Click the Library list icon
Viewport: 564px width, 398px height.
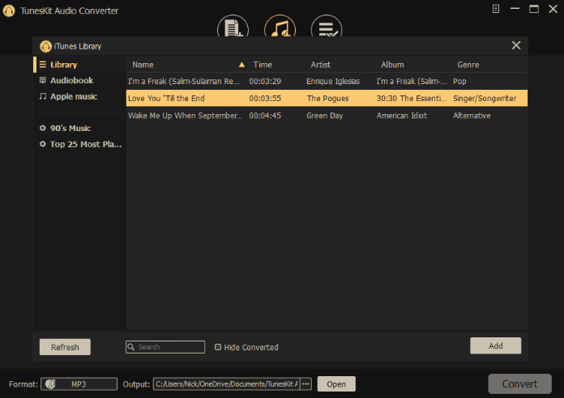pos(43,65)
